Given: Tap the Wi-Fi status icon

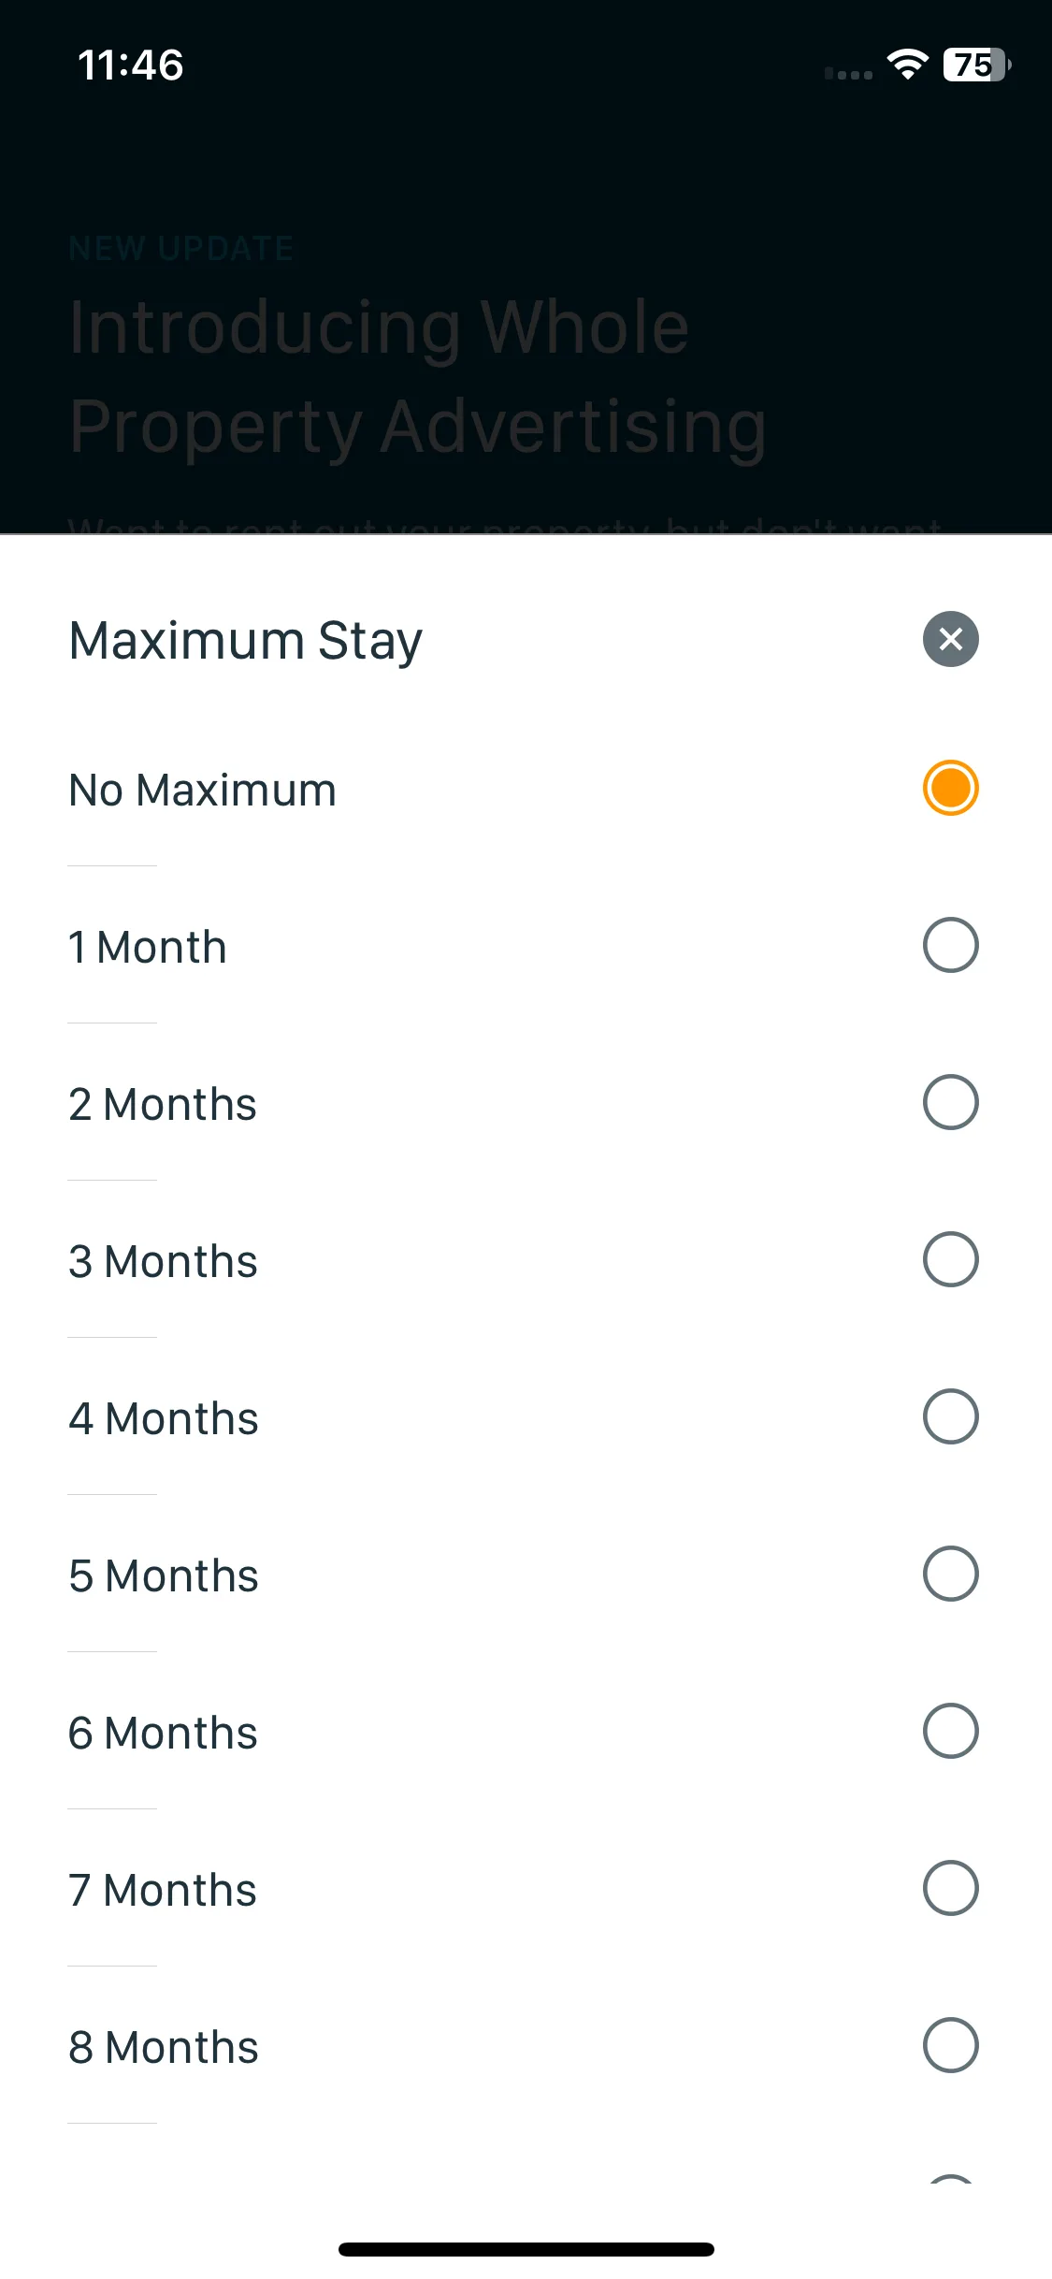Looking at the screenshot, I should (x=907, y=65).
